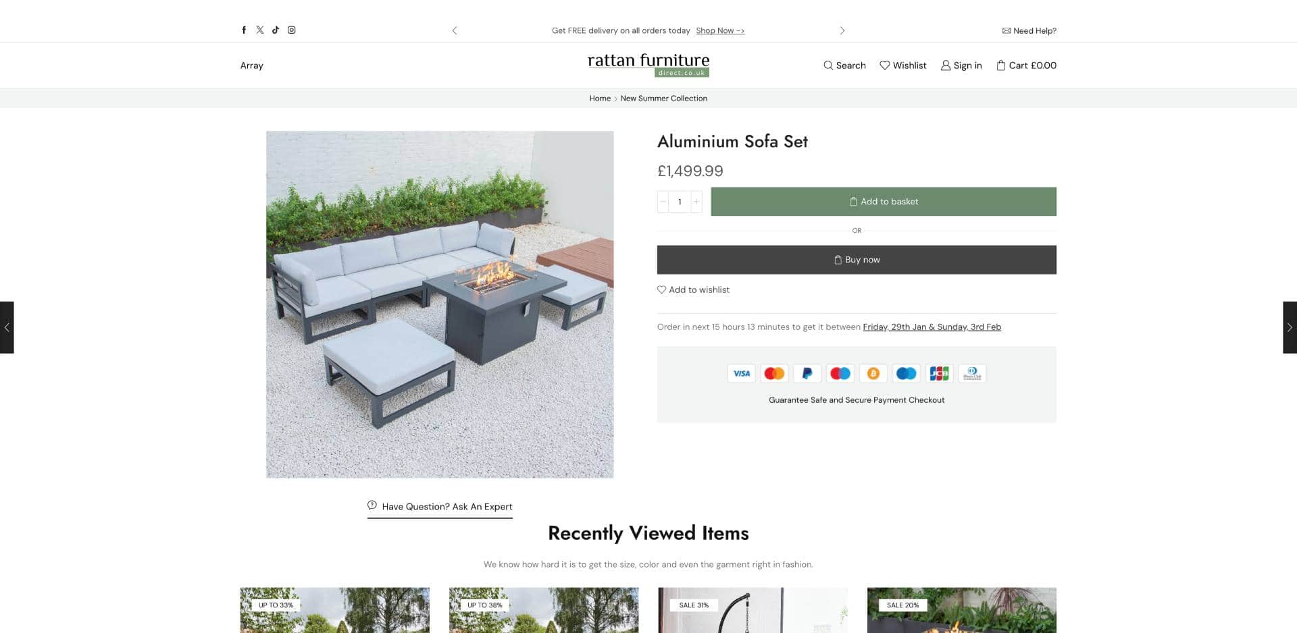1297x633 pixels.
Task: Click the Shop Now link in banner
Action: pyautogui.click(x=720, y=30)
